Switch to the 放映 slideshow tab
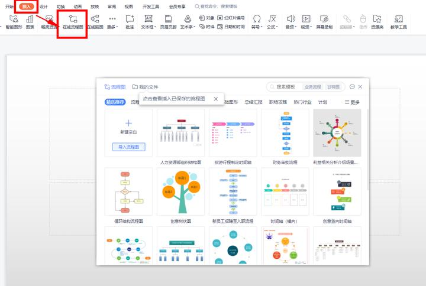The height and width of the screenshot is (286, 426). (95, 6)
